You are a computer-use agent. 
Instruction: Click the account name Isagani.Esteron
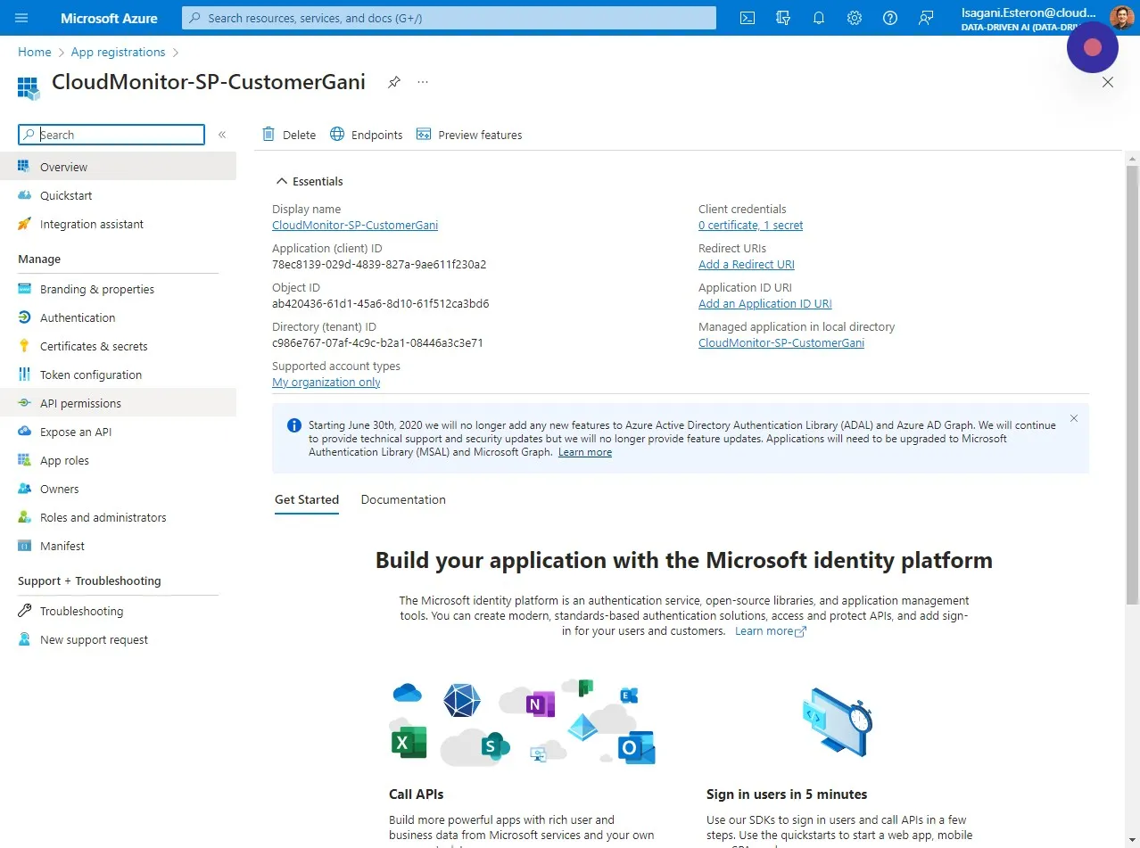click(1028, 12)
